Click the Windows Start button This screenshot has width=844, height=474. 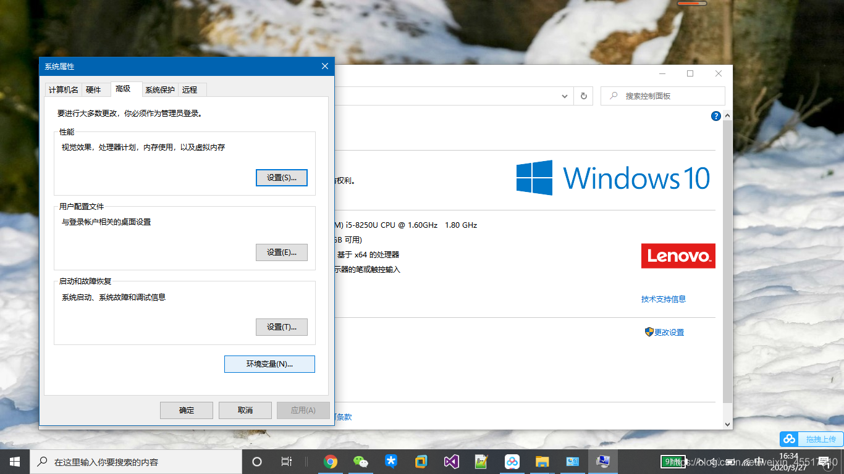click(15, 462)
